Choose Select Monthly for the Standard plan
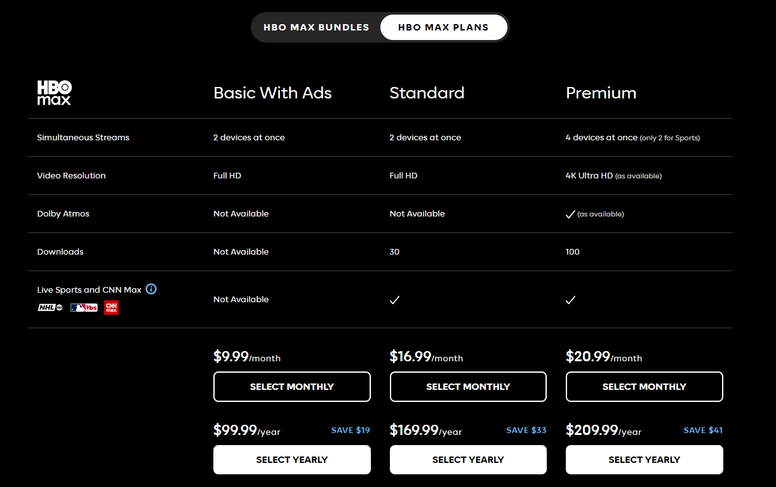The height and width of the screenshot is (487, 776). pos(468,387)
